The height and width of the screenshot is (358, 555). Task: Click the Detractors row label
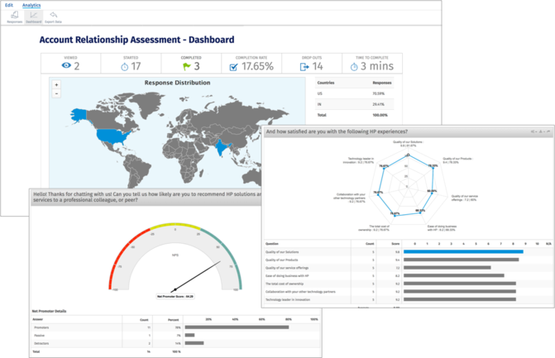tap(41, 343)
